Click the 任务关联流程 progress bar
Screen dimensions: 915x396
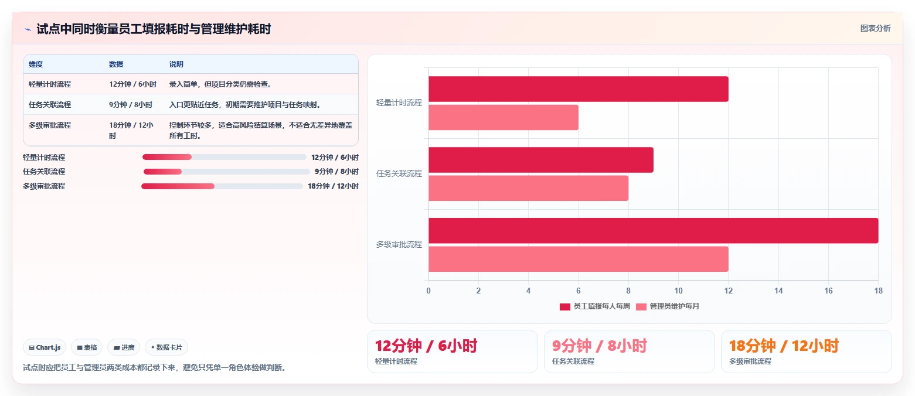point(227,172)
